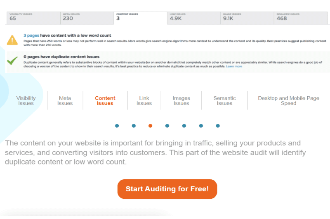This screenshot has width=330, height=219.
Task: Open the Visibility Issues 65 tab
Action: (x=33, y=18)
